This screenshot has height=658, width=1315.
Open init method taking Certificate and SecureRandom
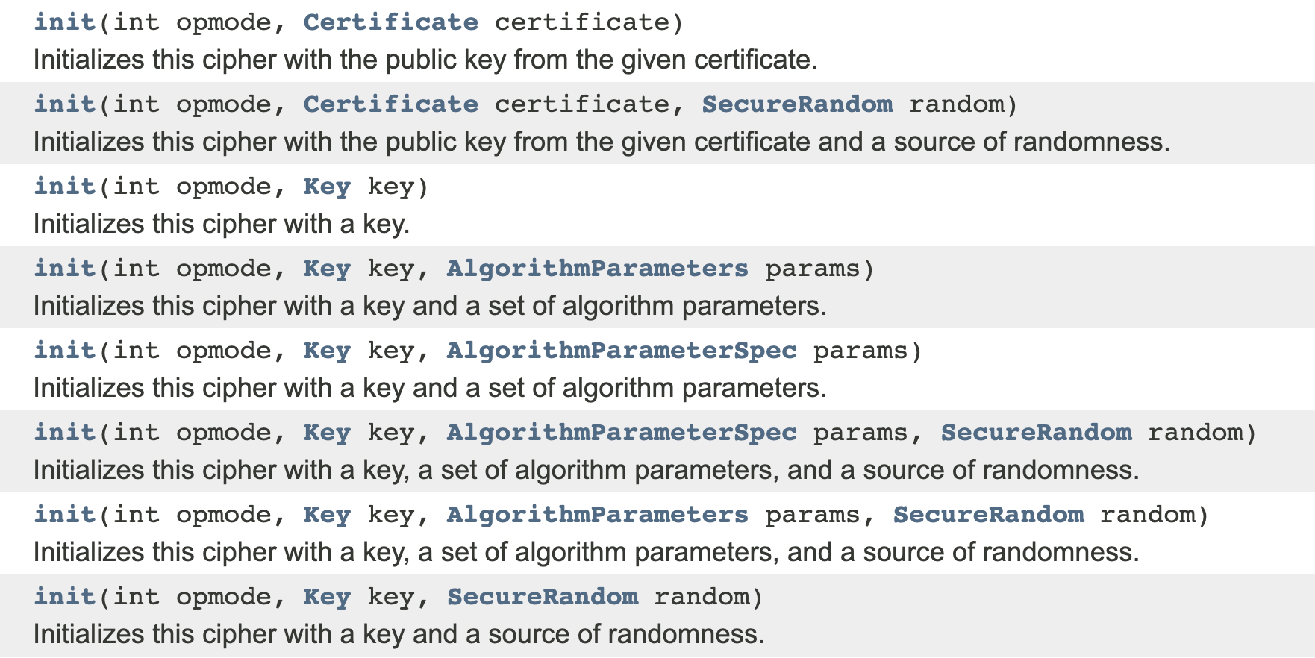pos(65,104)
